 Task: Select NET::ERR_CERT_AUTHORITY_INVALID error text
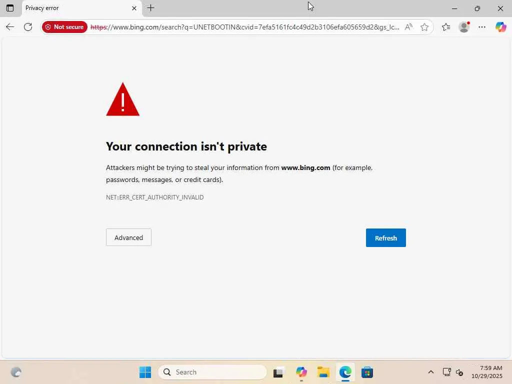pyautogui.click(x=155, y=197)
